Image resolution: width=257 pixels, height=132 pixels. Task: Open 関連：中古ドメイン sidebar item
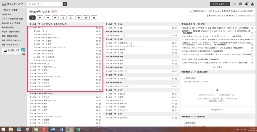coord(10,45)
